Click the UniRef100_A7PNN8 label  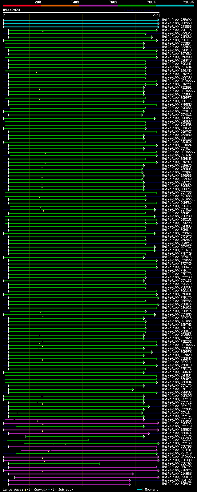(x=177, y=104)
